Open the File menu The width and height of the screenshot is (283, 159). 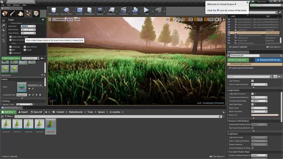tap(3, 5)
